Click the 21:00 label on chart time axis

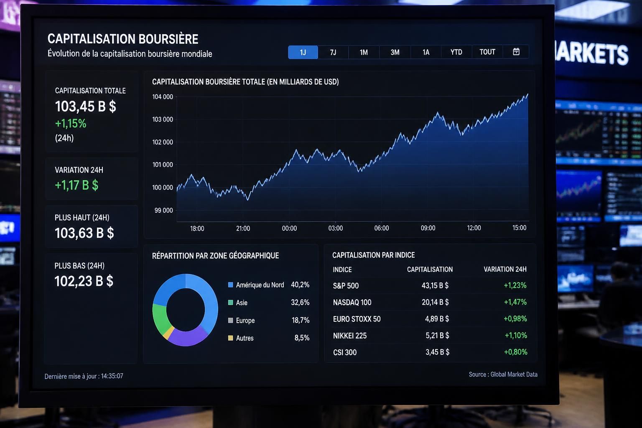pos(243,229)
